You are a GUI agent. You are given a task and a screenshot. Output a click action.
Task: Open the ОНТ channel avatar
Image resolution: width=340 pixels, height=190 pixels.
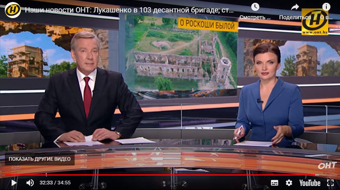[13, 10]
